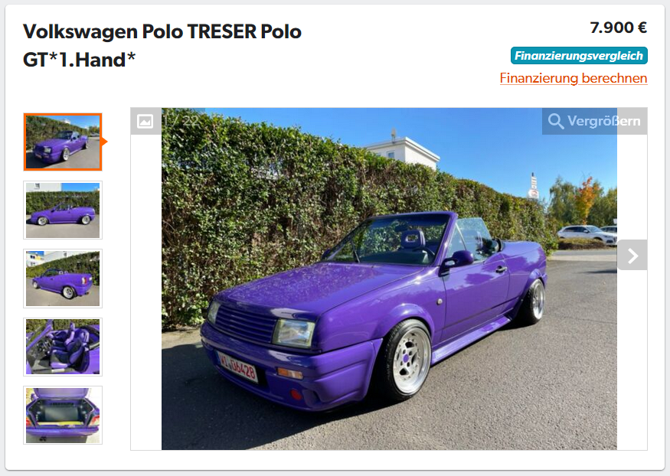Click the front wheel of the purple car
Screen dimensions: 670x476
coord(407,360)
